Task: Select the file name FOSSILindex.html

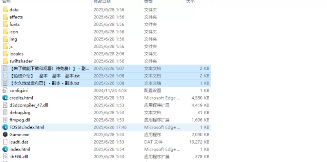Action: [x=27, y=127]
